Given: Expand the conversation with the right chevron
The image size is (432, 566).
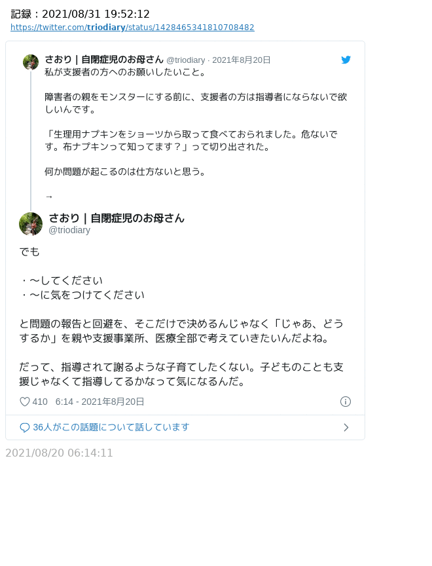Looking at the screenshot, I should [x=346, y=428].
